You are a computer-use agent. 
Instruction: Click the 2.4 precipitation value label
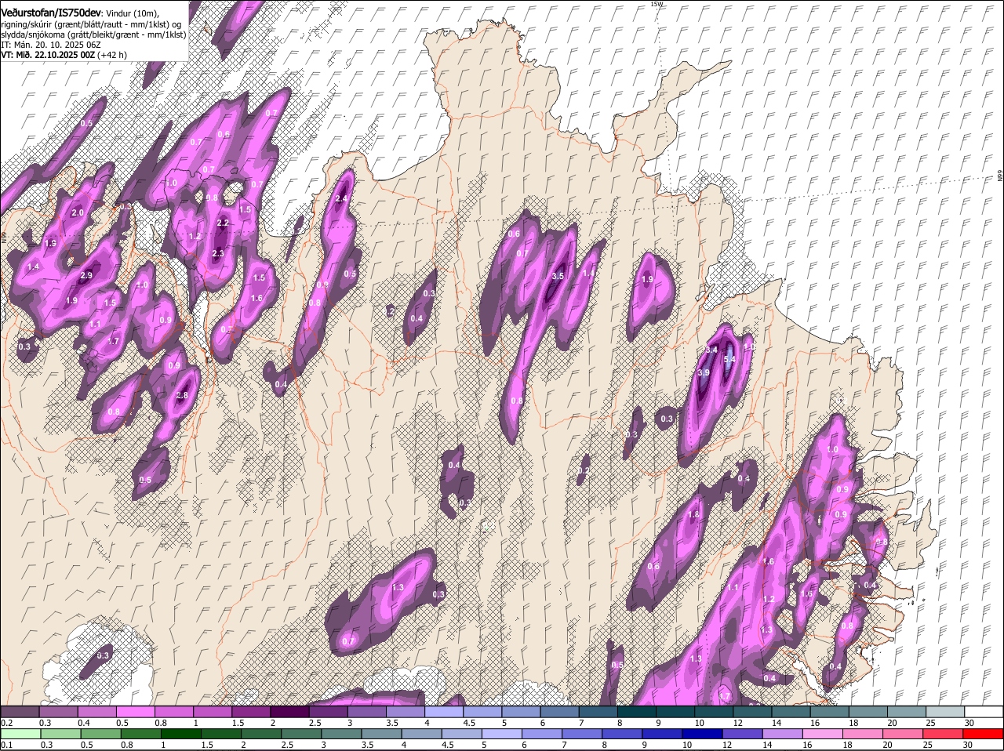point(341,199)
